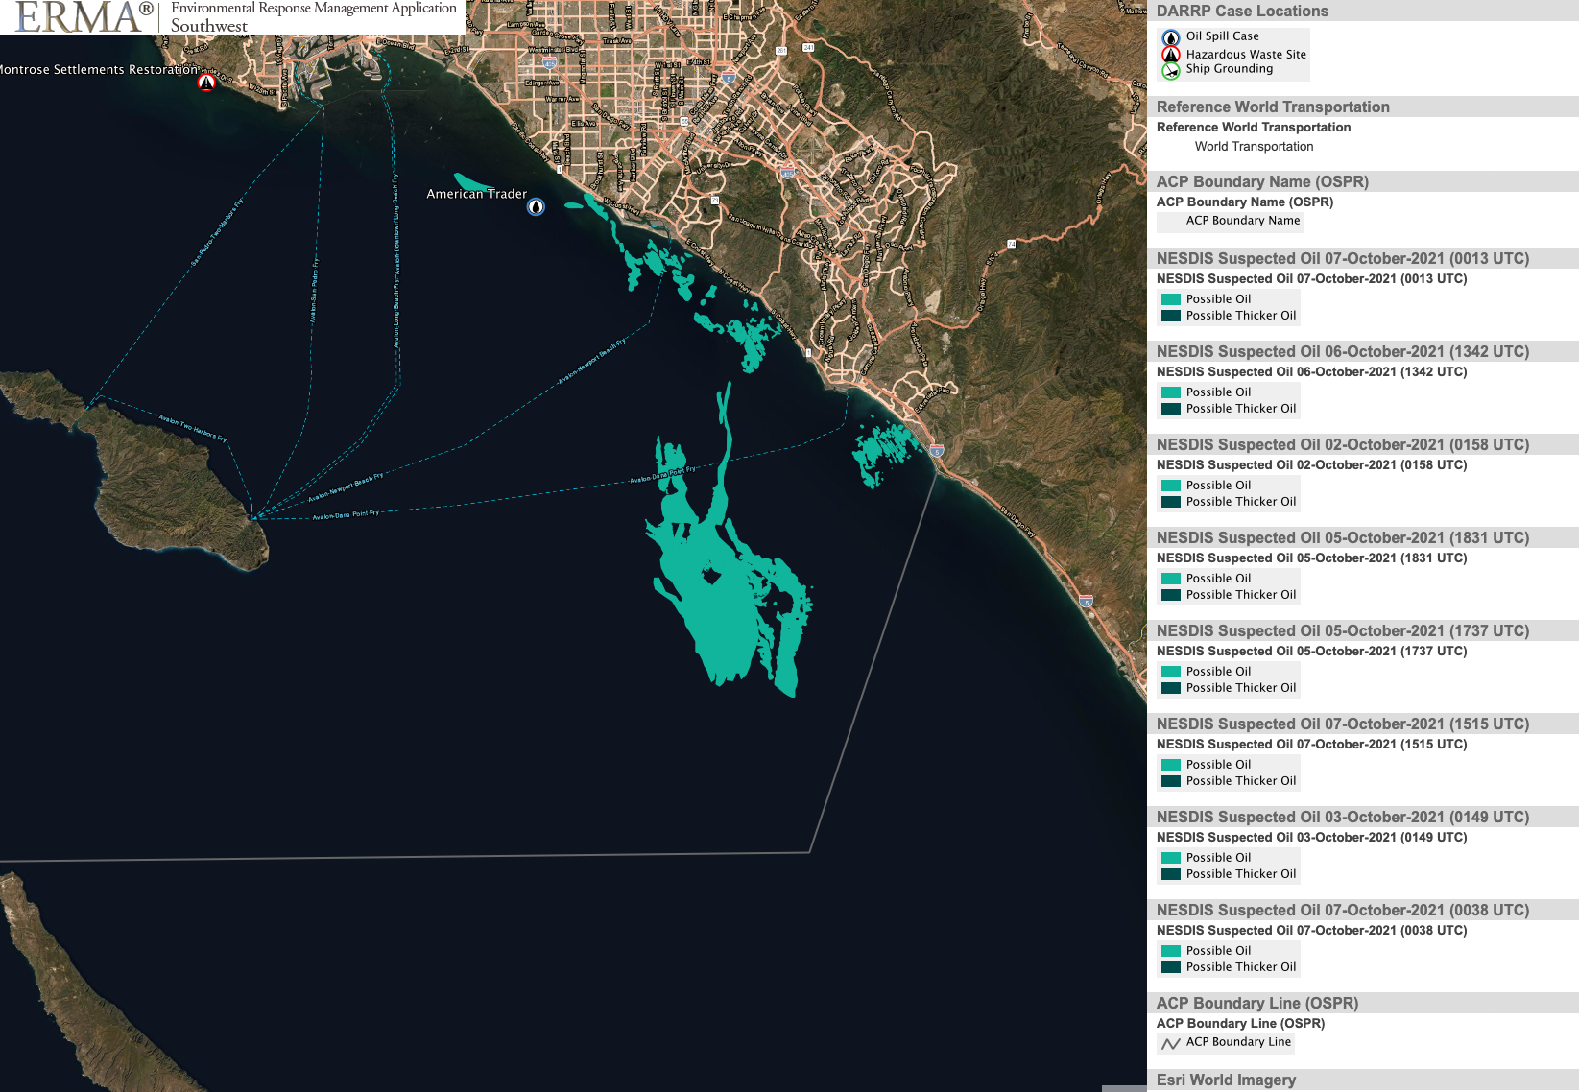The height and width of the screenshot is (1092, 1579).
Task: Click the I-5 shield on the San Diego Fwy coast
Action: click(x=1086, y=601)
